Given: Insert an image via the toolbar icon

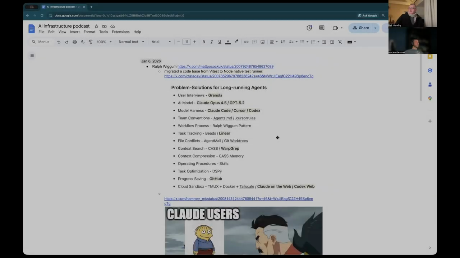Looking at the screenshot, I should point(262,42).
